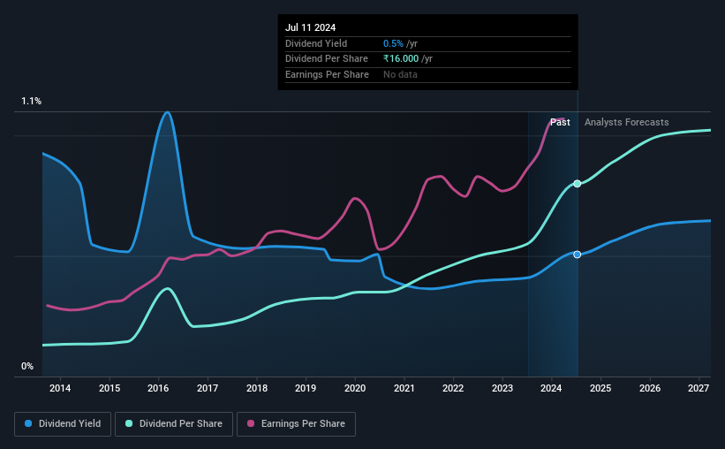Screen dimensions: 725x449
Task: Click the Jul 11 2024 tooltip date
Action: (310, 27)
